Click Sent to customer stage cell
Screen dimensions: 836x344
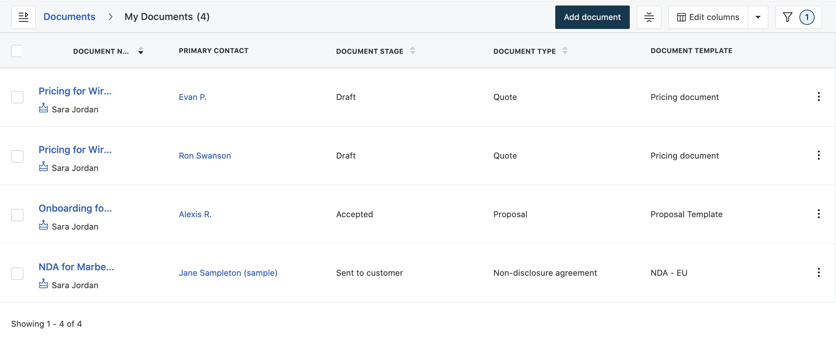click(x=369, y=273)
